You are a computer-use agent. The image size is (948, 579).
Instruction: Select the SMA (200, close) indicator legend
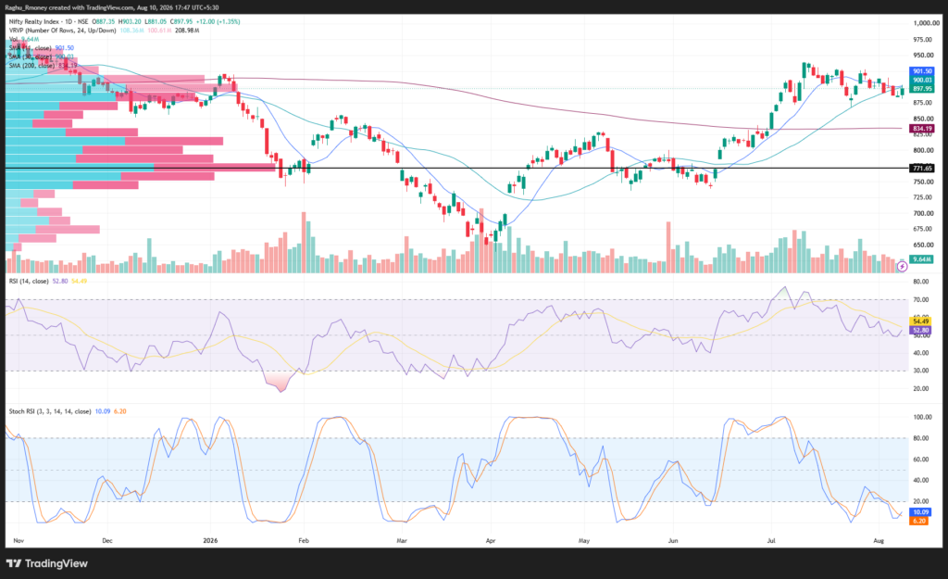(43, 66)
